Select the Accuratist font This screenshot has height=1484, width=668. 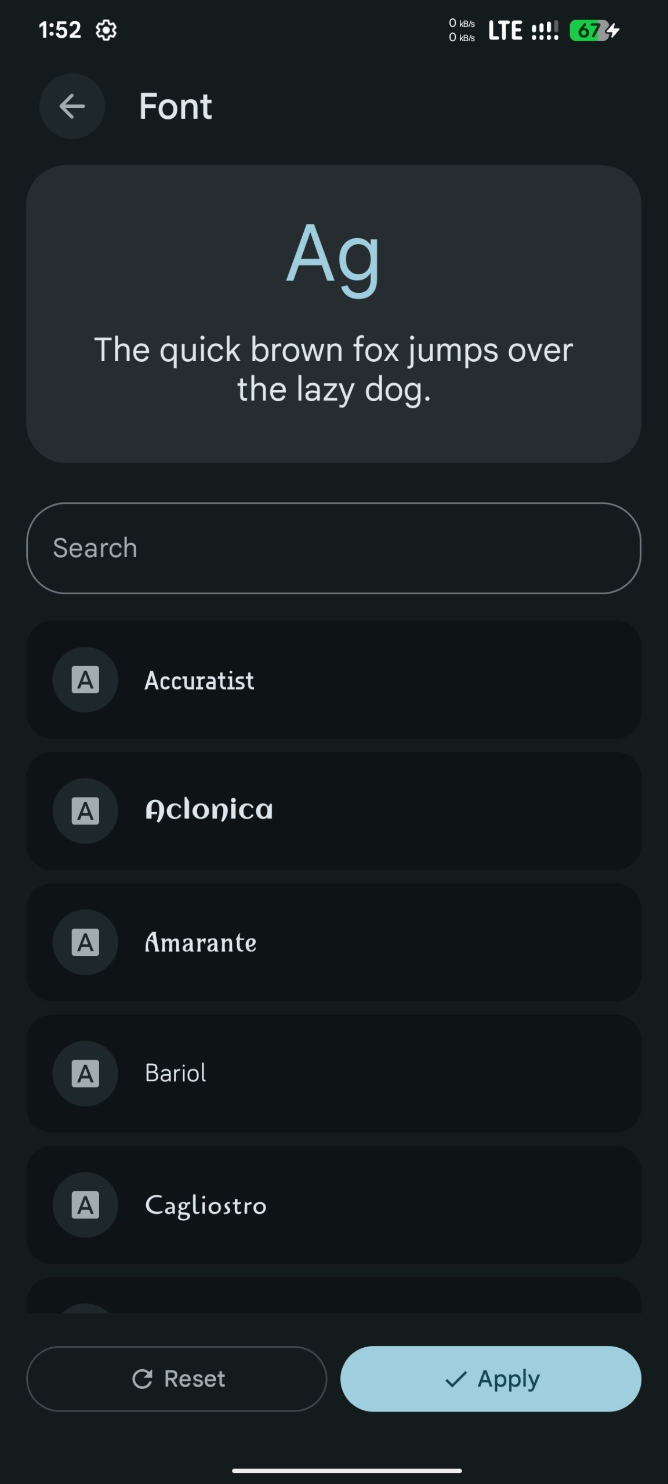pos(334,679)
